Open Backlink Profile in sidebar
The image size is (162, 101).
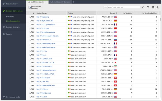[x=12, y=4]
